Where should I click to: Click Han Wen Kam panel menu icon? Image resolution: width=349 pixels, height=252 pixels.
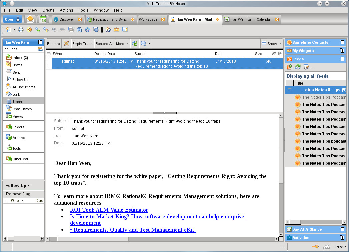coord(40,42)
